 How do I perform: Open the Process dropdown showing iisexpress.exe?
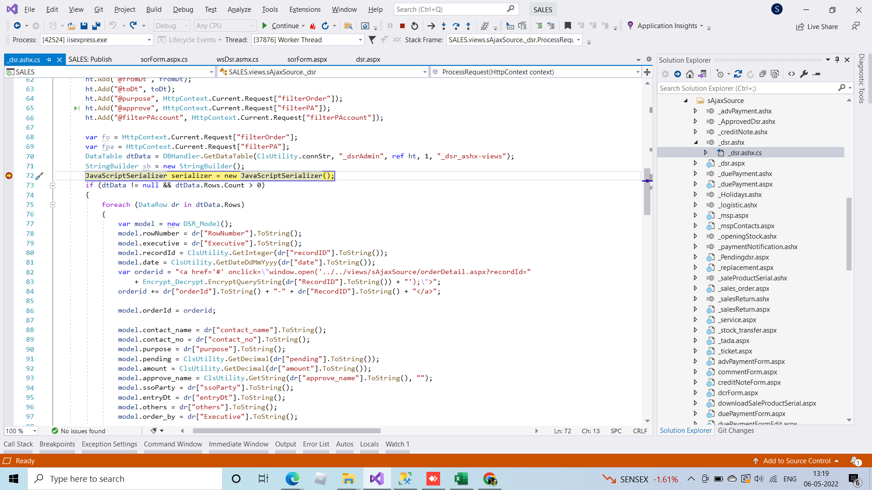149,40
